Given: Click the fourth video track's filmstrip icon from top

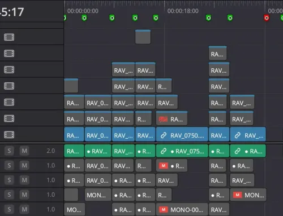Looking at the screenshot, I should [9, 86].
